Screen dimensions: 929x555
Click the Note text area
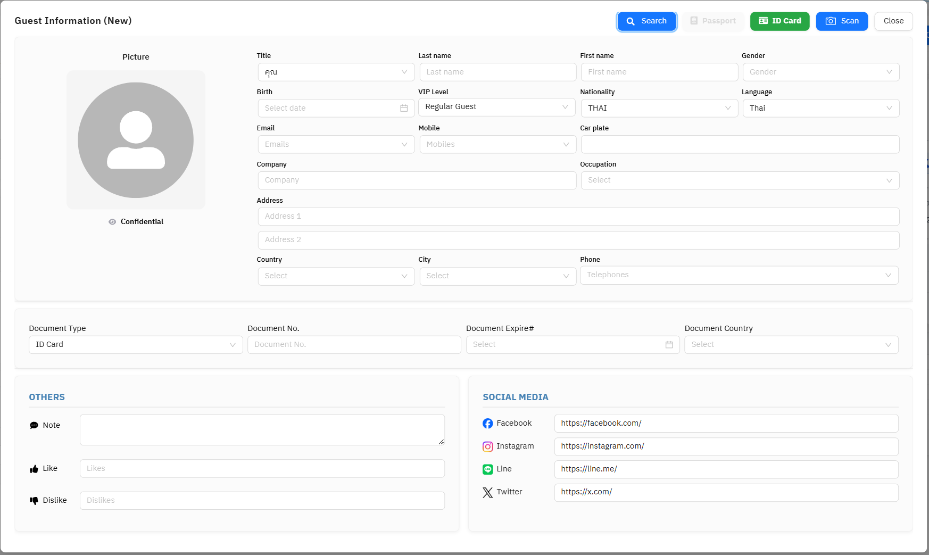[x=262, y=430]
